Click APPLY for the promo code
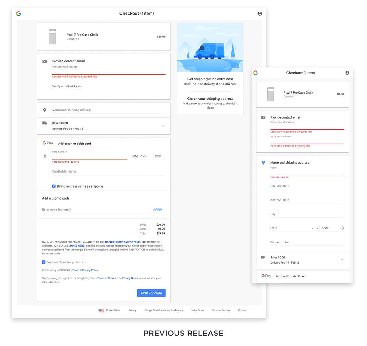The image size is (367, 346). pos(158,210)
